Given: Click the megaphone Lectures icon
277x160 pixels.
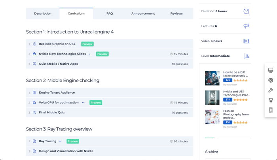Looking at the screenshot, I should [x=246, y=26].
